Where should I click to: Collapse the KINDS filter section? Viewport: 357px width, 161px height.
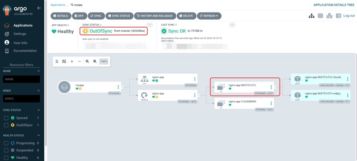click(39, 91)
